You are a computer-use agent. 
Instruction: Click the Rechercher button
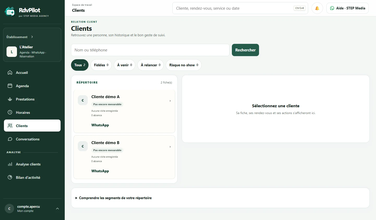245,50
